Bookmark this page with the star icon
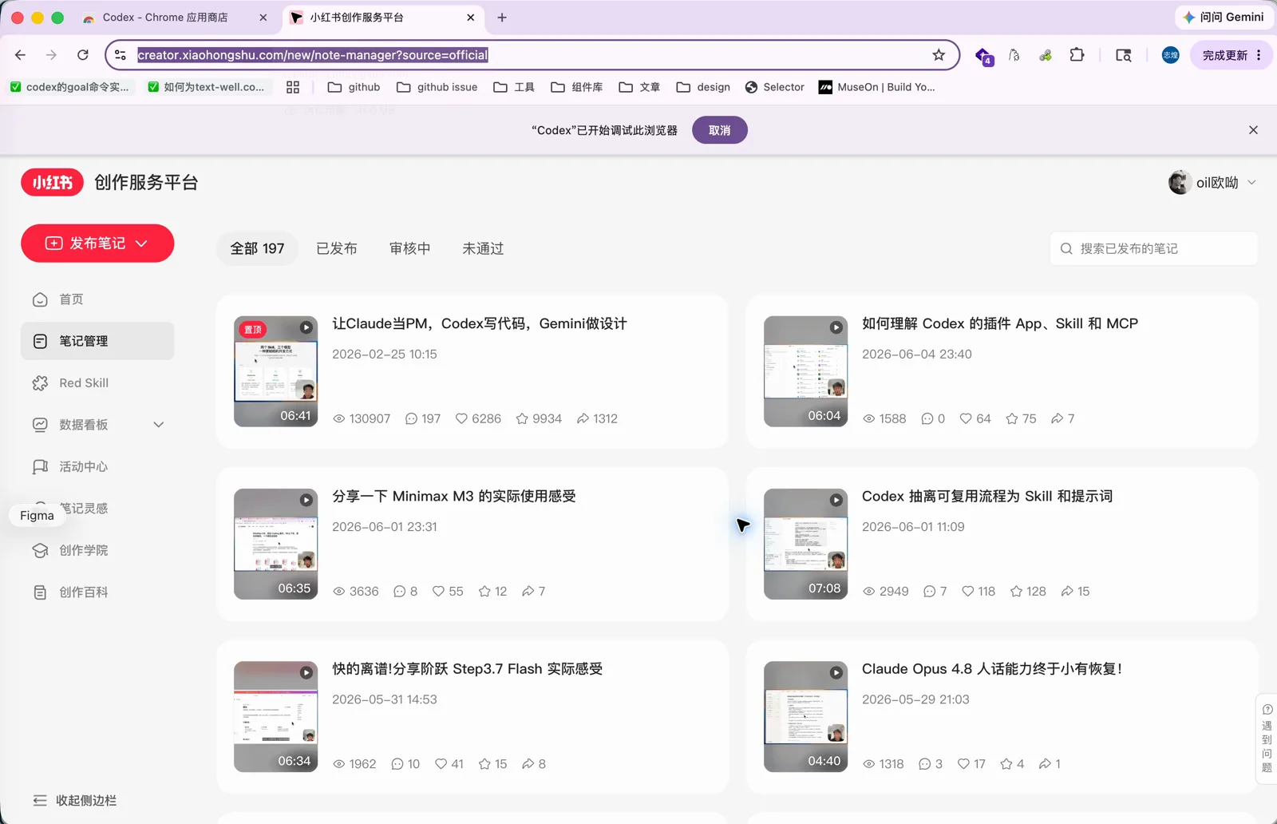Viewport: 1277px width, 824px height. 939,55
